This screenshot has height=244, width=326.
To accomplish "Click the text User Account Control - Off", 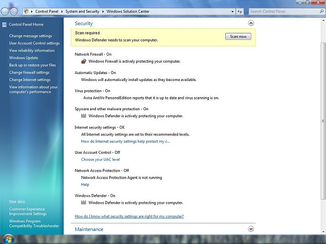I will tap(97, 152).
